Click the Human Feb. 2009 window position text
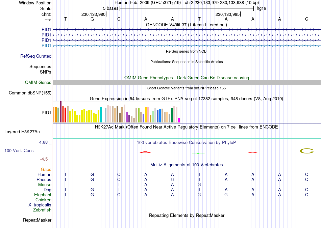 (187, 3)
